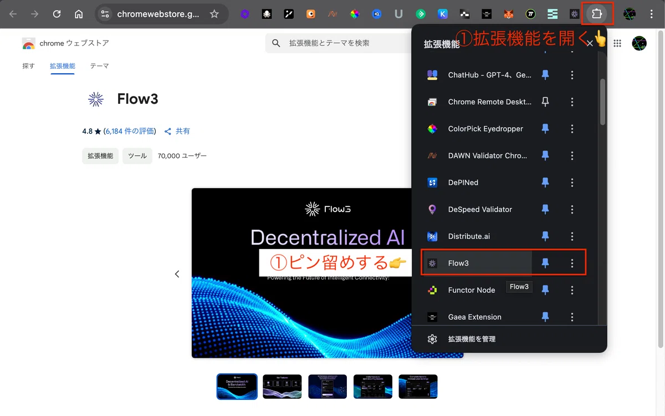Click the chromewebstore address bar URL
Image resolution: width=665 pixels, height=416 pixels.
coord(158,14)
